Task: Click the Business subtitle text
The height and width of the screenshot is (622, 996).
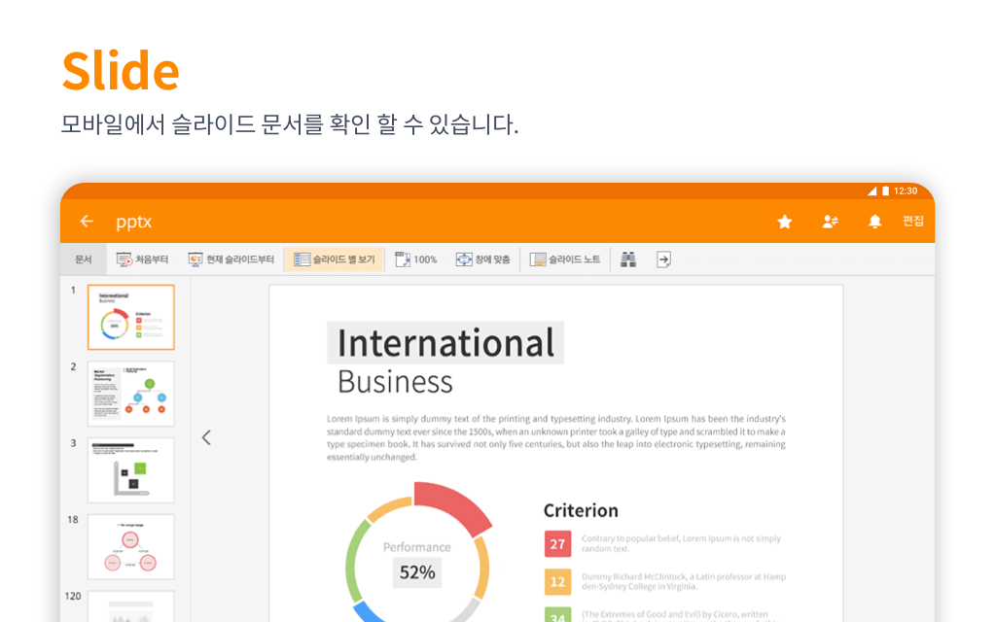Action: click(395, 382)
